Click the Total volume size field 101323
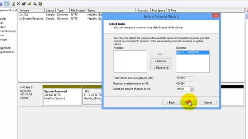This screenshot has height=139, width=248. (x=184, y=78)
